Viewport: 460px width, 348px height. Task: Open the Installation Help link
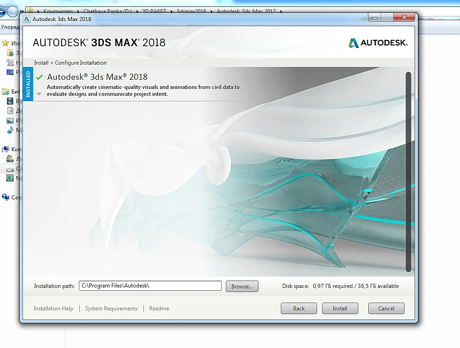click(x=54, y=309)
